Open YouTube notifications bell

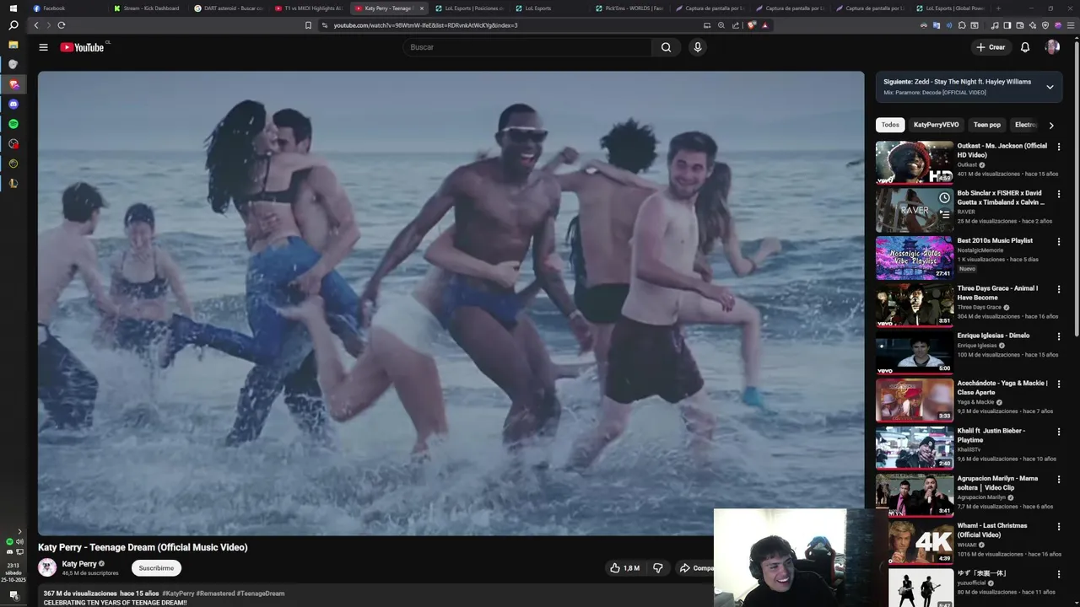tap(1025, 47)
